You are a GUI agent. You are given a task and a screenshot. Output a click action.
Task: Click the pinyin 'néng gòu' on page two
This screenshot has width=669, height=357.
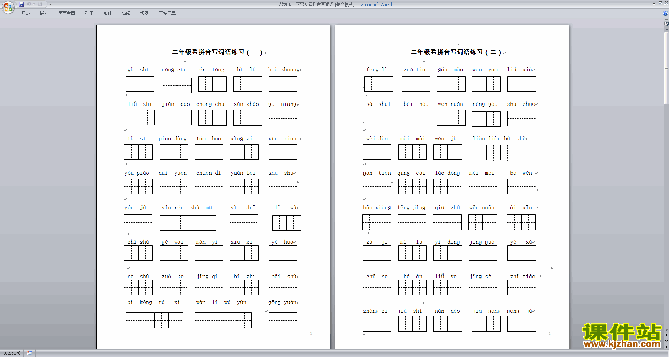click(x=485, y=104)
